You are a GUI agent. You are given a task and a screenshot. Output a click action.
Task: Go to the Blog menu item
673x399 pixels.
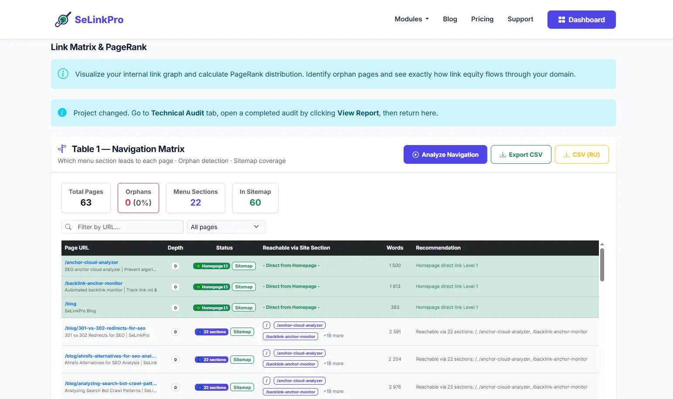450,19
